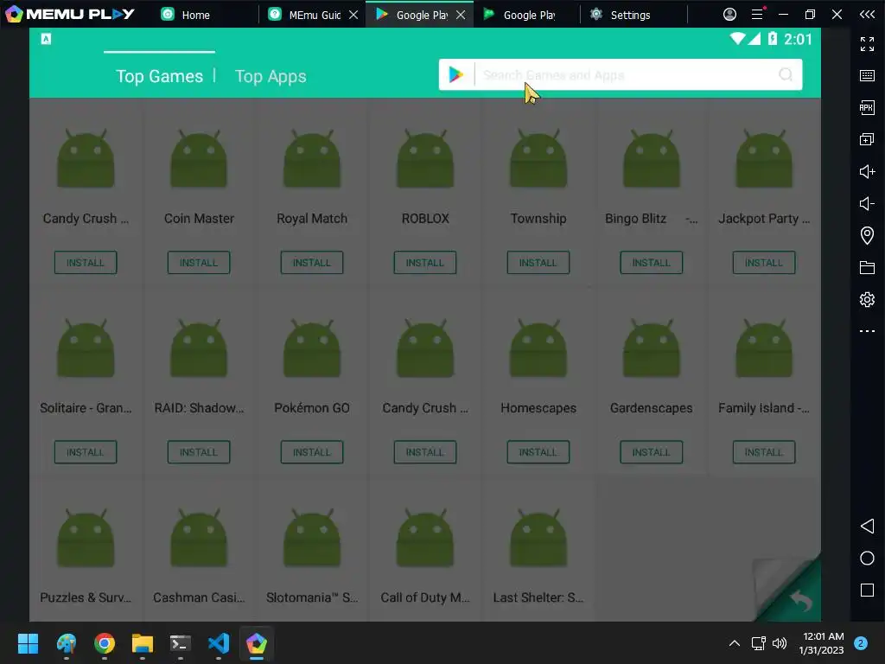Raise the volume with the sidebar speaker plus
Viewport: 885px width, 664px height.
[867, 172]
